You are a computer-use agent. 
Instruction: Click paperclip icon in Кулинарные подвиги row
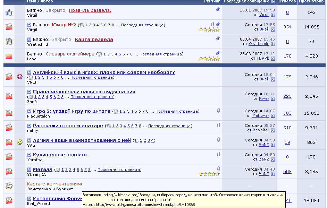pyautogui.click(x=218, y=154)
